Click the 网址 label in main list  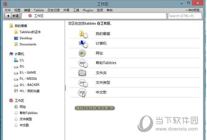tap(99, 53)
